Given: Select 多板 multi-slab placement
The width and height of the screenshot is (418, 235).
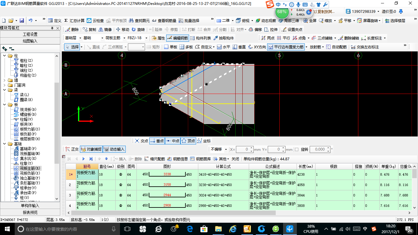Looking at the screenshot, I should click(186, 47).
